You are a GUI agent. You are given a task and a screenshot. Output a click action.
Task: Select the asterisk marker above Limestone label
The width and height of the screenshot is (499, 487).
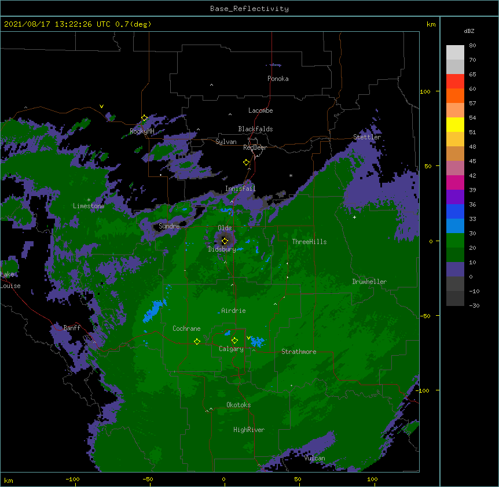pos(89,200)
